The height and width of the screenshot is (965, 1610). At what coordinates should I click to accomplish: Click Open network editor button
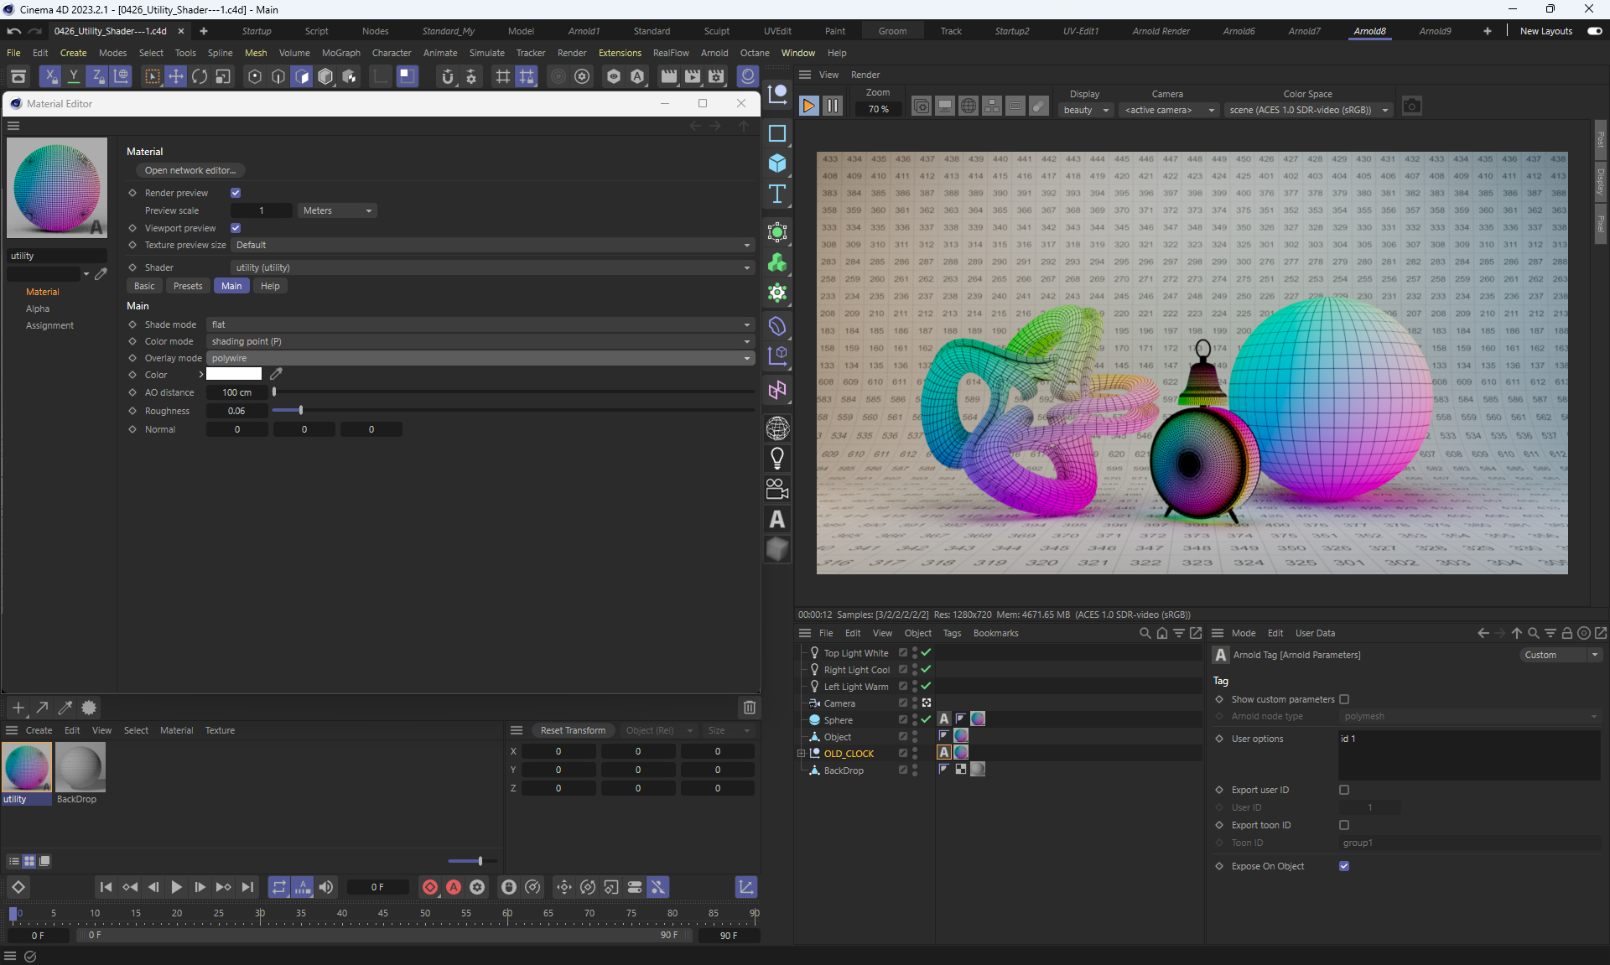point(190,170)
